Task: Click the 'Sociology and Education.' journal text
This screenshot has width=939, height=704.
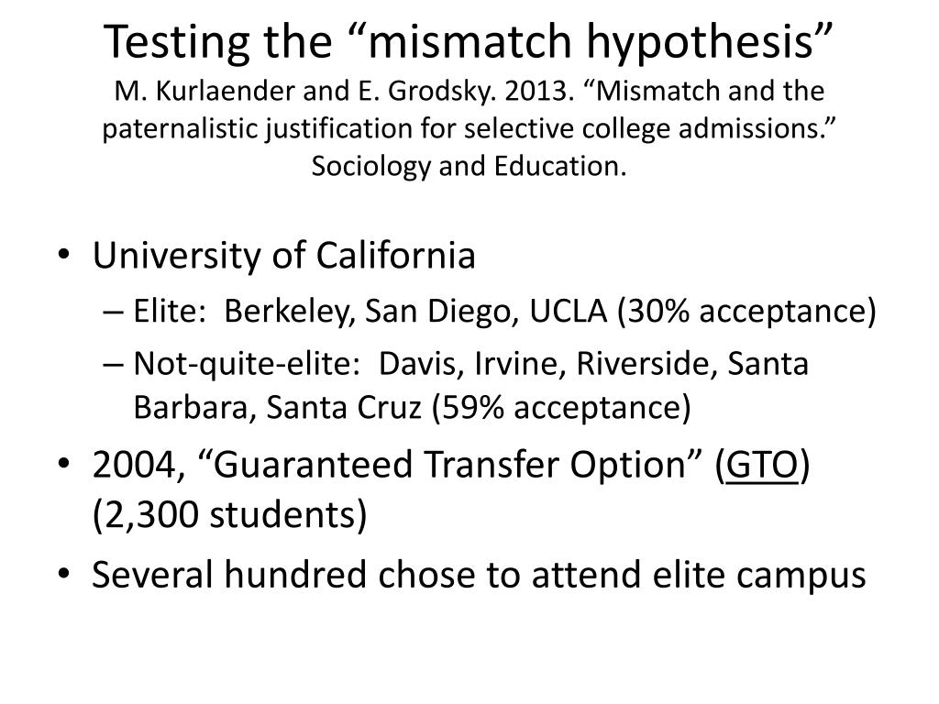Action: point(469,166)
